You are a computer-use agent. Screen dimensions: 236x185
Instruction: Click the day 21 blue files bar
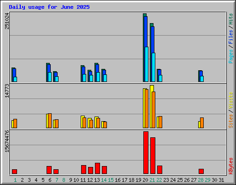[x=153, y=40]
